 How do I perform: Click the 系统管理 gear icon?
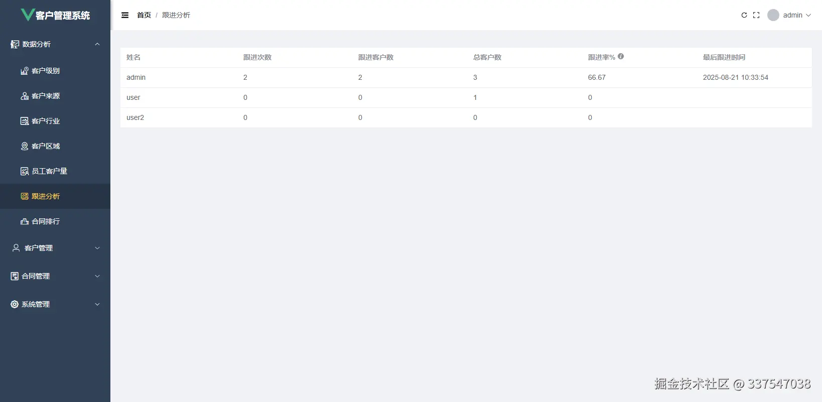click(15, 304)
